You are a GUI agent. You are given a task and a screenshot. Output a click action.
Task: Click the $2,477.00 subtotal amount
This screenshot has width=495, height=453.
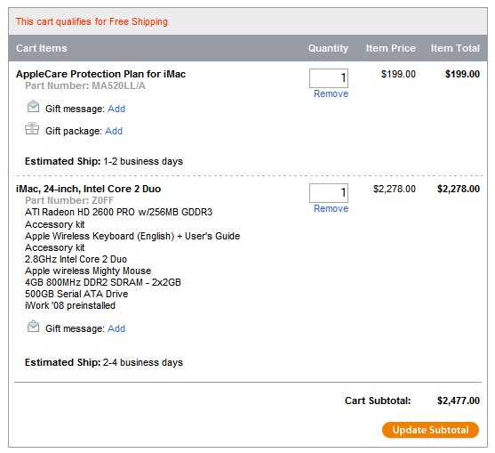(459, 400)
